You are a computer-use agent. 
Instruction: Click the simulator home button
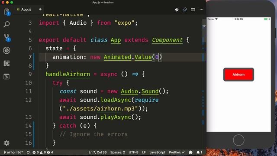238,140
